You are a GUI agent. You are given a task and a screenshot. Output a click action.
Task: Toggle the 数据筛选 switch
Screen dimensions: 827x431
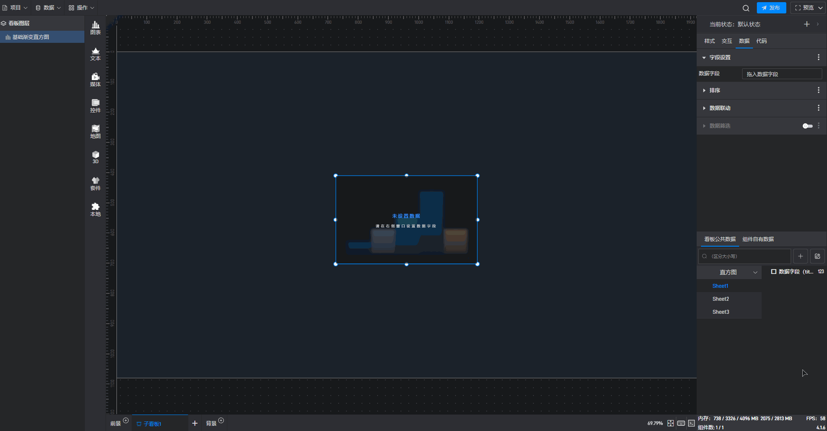(807, 126)
